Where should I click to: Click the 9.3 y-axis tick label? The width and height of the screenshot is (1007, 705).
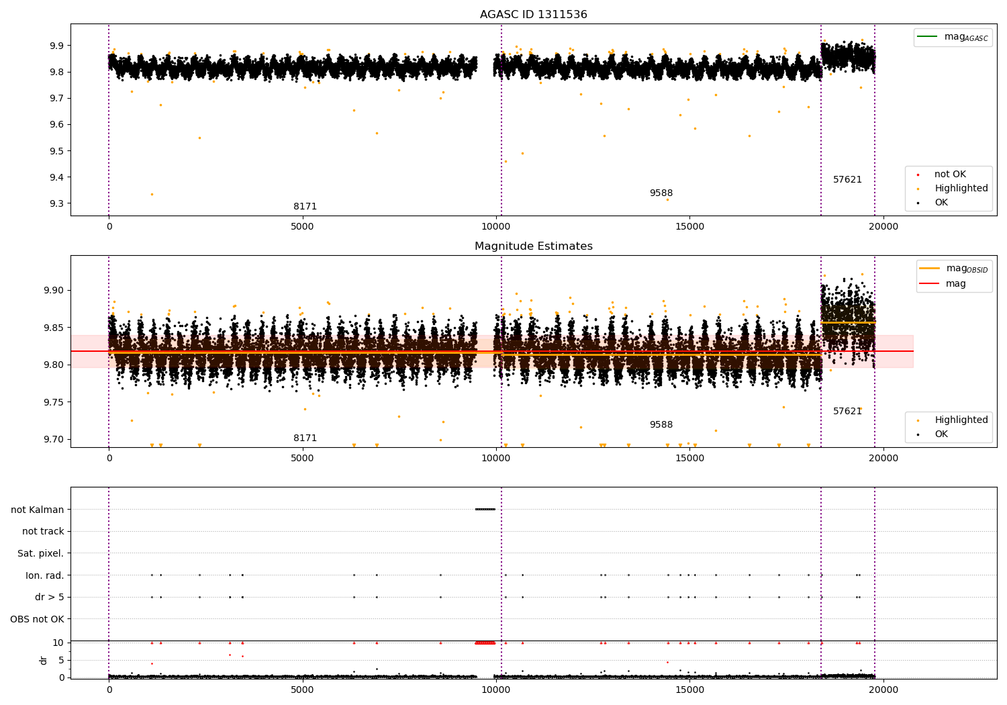click(x=57, y=204)
